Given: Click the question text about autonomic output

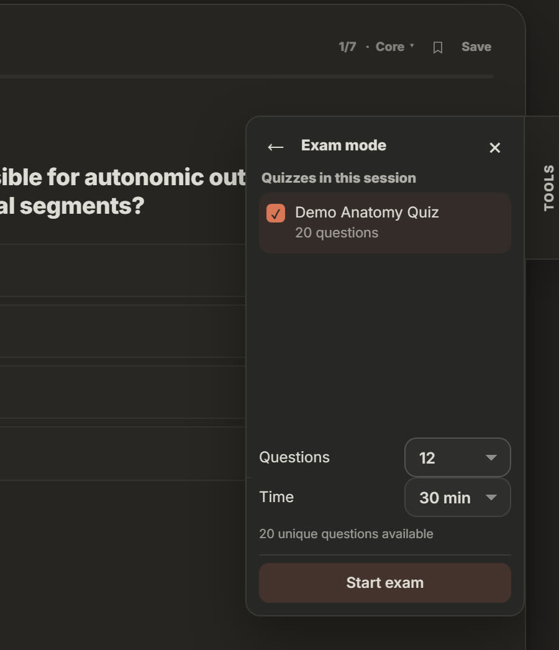Looking at the screenshot, I should 122,191.
